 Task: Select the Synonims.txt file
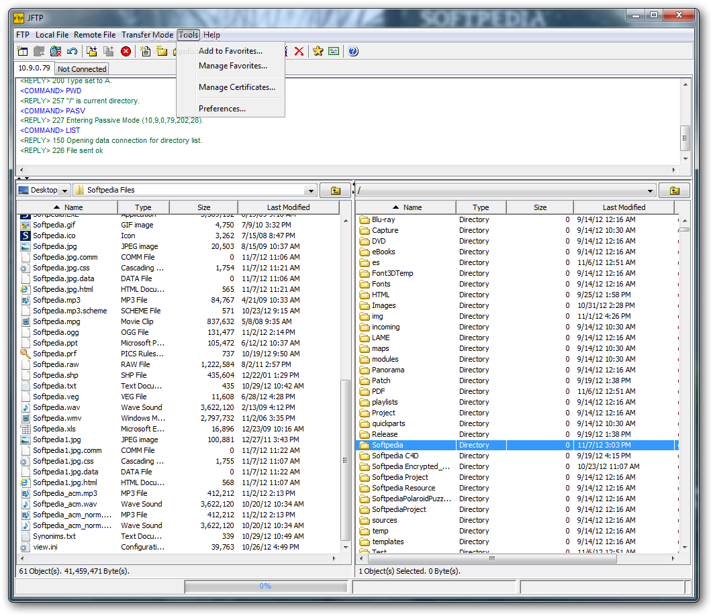179,536
